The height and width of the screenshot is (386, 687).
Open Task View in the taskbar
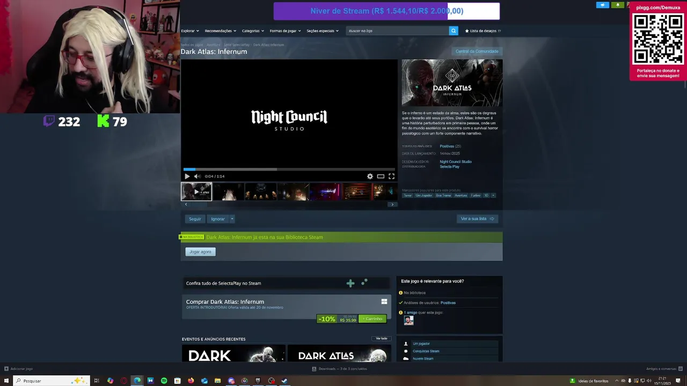pyautogui.click(x=97, y=381)
